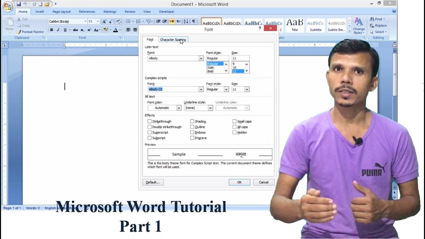Decrease indent in Paragraph group
The image size is (425, 239).
click(158, 22)
